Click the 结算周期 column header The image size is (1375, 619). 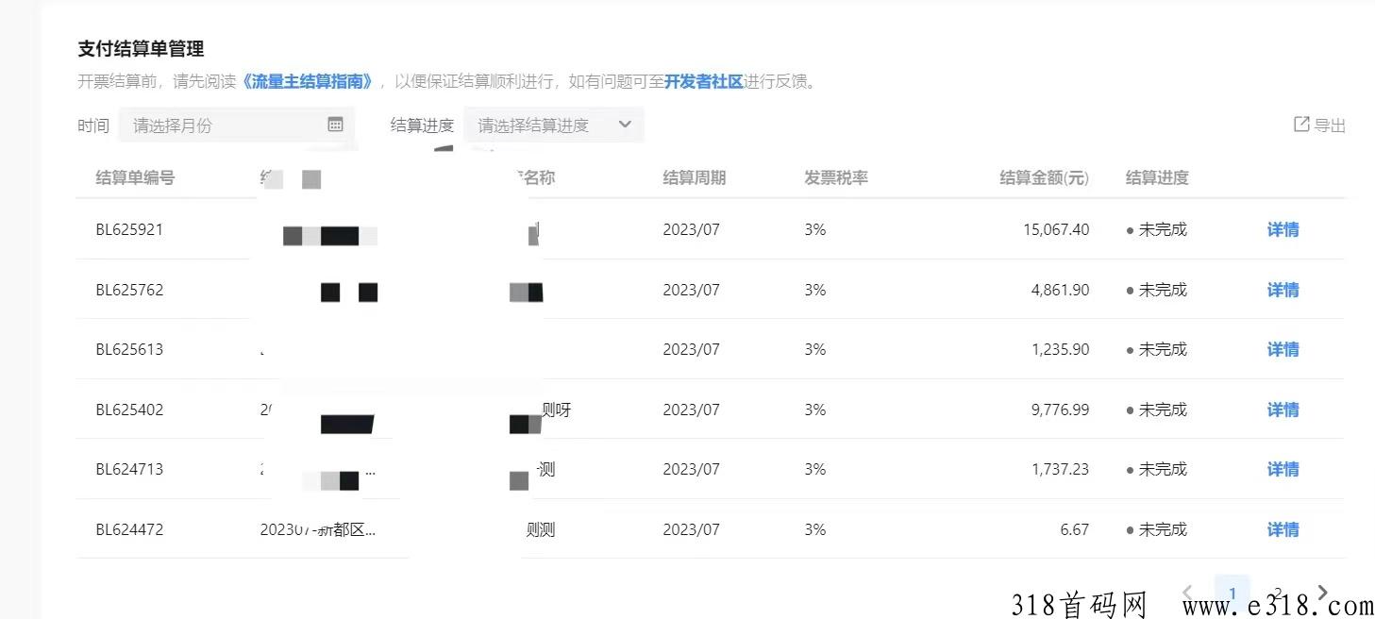point(695,177)
